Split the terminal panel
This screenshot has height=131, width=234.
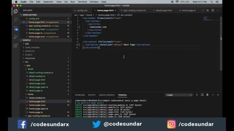202,95
